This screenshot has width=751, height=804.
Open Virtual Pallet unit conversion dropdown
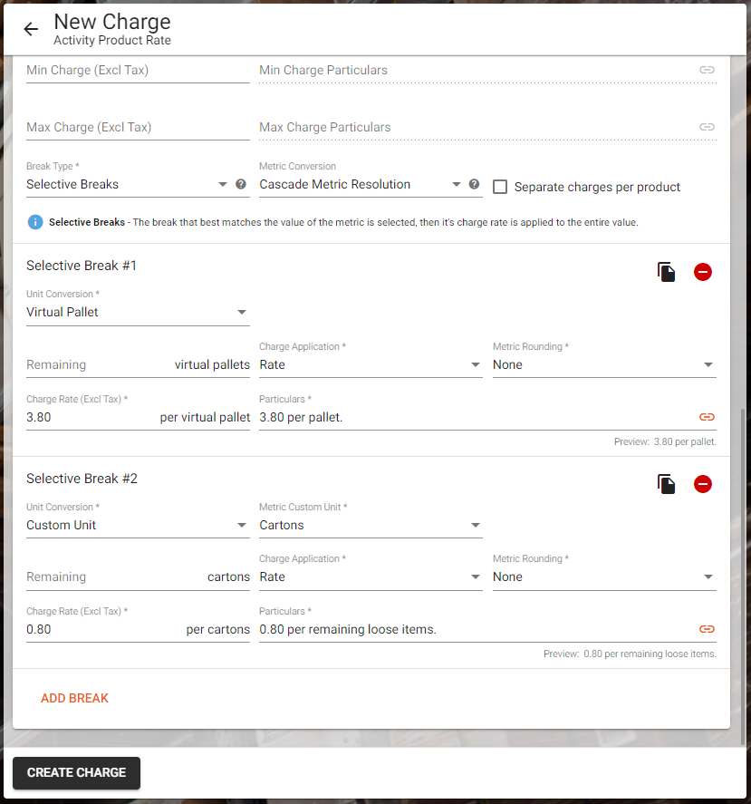pos(138,313)
